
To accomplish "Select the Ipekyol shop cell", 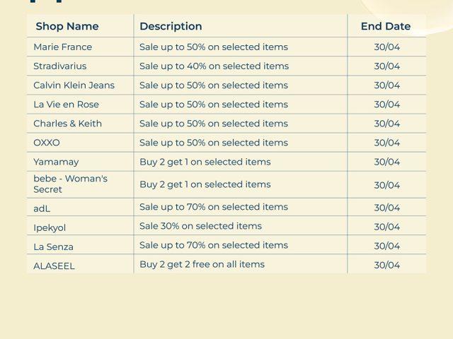I will 48,227.
